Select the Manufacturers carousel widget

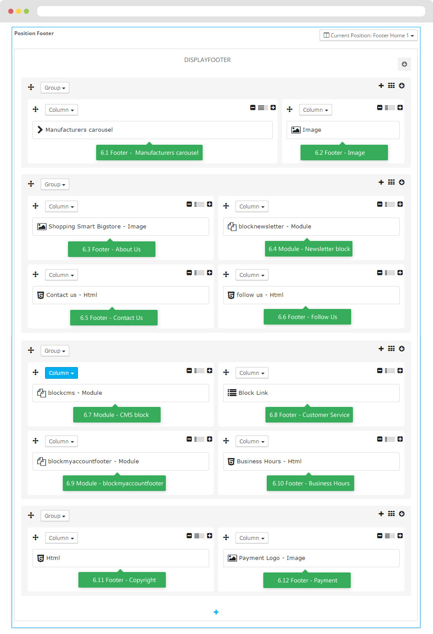(x=152, y=130)
